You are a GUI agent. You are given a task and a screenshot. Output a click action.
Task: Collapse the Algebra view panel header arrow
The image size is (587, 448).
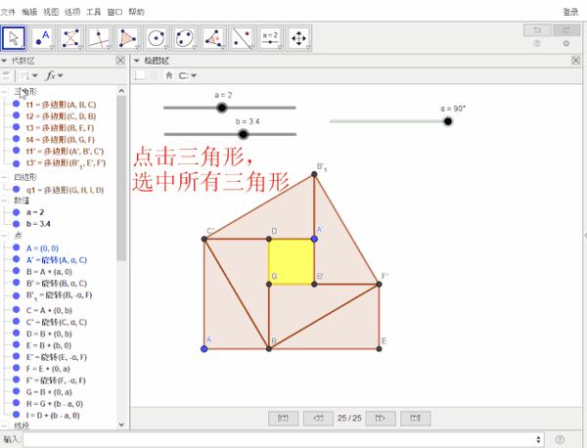(x=5, y=61)
